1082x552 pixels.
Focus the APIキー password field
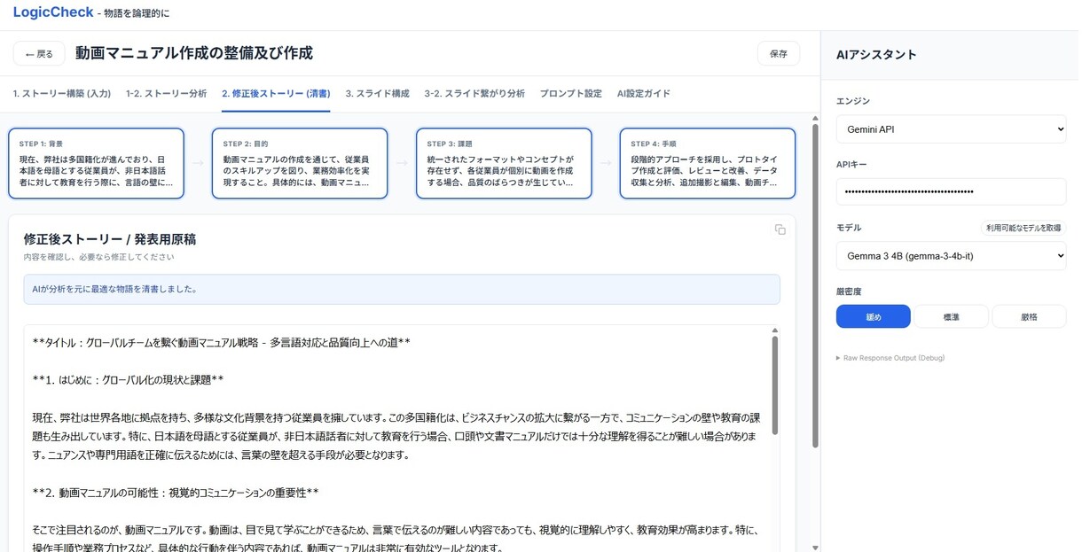(x=951, y=191)
